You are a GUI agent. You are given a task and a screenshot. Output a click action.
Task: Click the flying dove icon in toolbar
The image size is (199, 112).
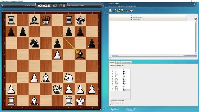[x=110, y=11]
